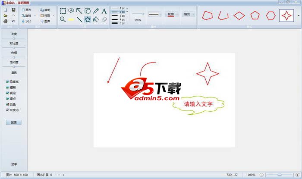
Task: Pick the diamond shape style
Action: tap(239, 16)
